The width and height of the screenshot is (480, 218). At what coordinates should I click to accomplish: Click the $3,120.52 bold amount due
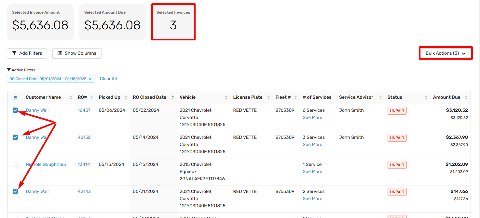(x=457, y=110)
